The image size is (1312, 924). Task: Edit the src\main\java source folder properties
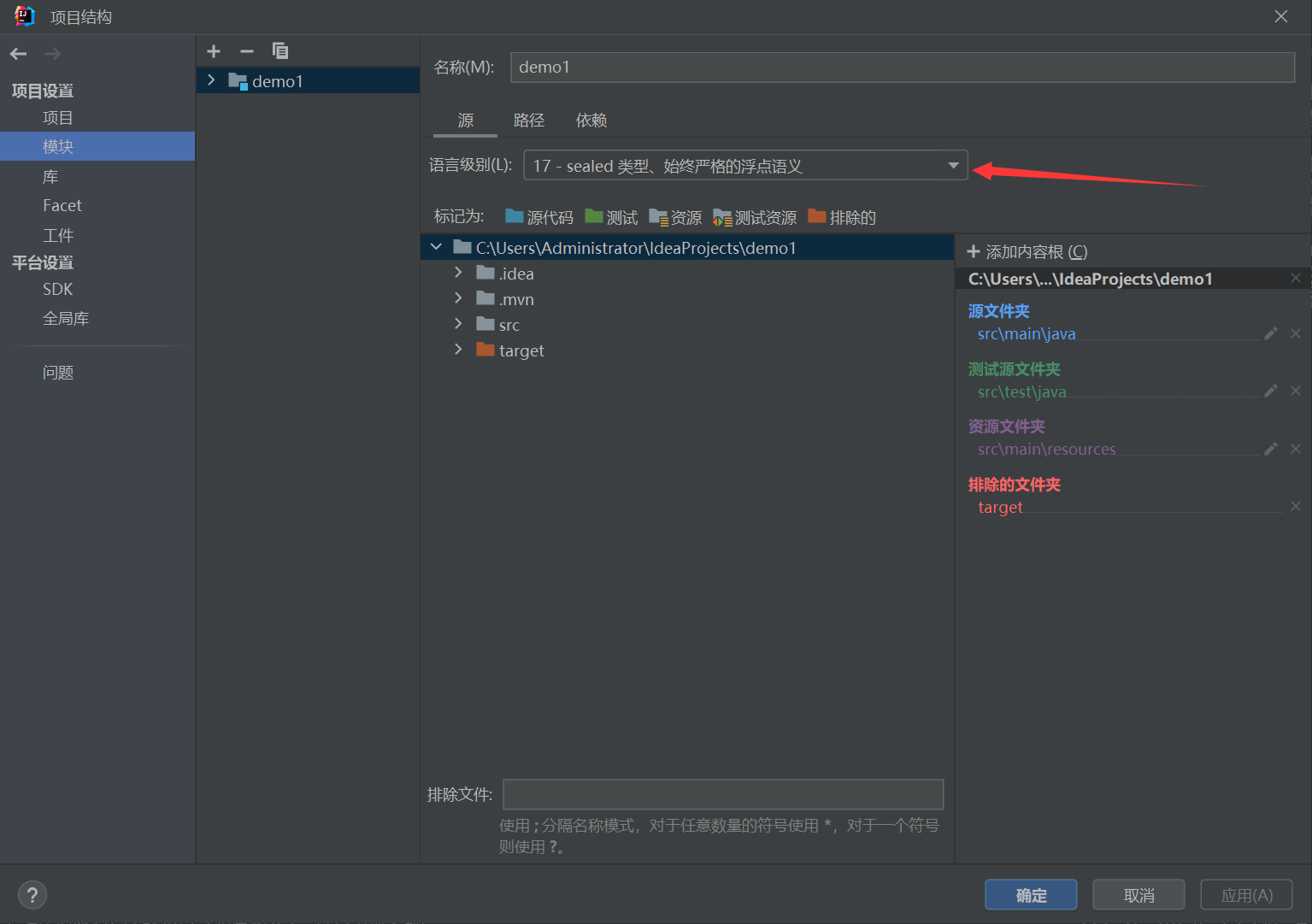(1270, 333)
